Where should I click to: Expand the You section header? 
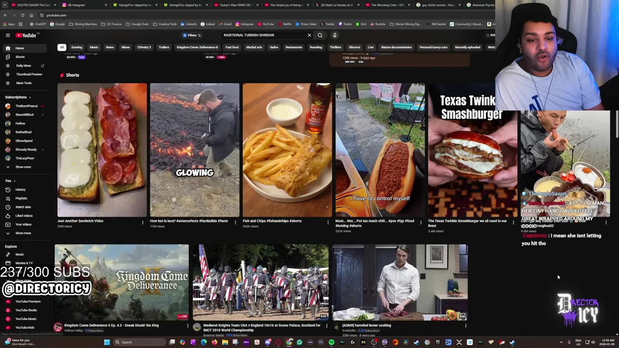pos(10,181)
